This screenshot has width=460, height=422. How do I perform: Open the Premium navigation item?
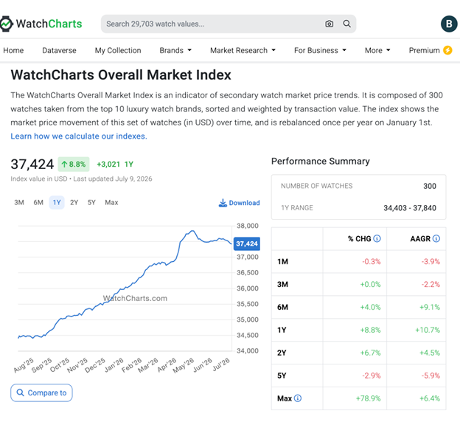click(431, 50)
